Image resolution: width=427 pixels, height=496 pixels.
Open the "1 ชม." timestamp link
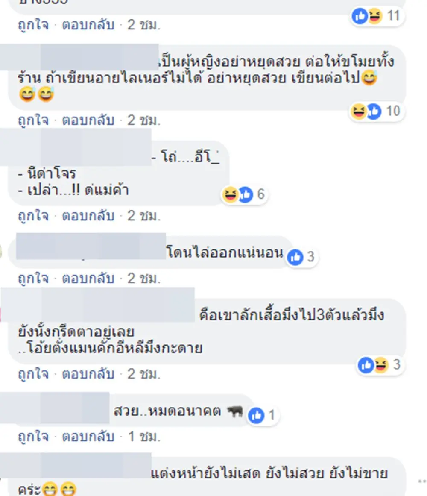pyautogui.click(x=144, y=437)
